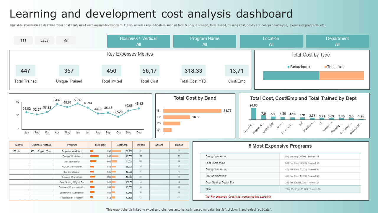Click the 450 Total Invited card

point(111,71)
